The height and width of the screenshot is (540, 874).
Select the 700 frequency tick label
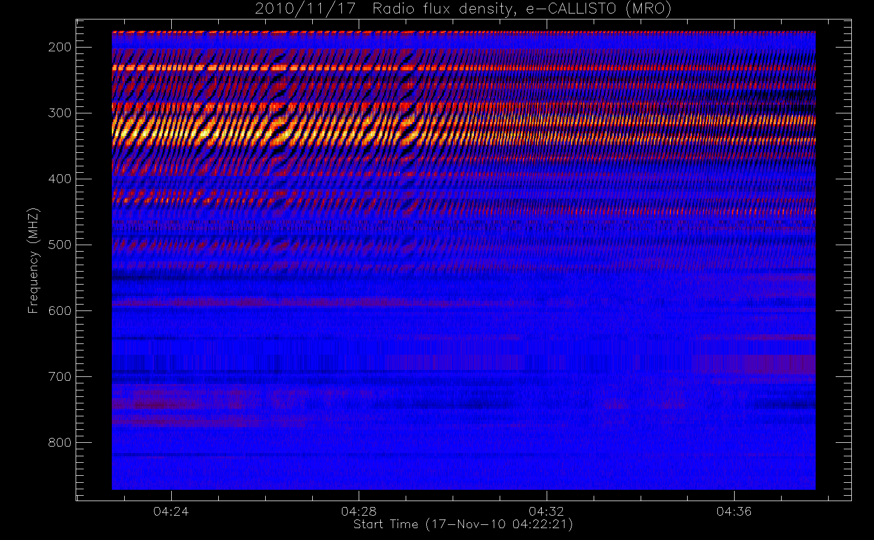(x=60, y=377)
